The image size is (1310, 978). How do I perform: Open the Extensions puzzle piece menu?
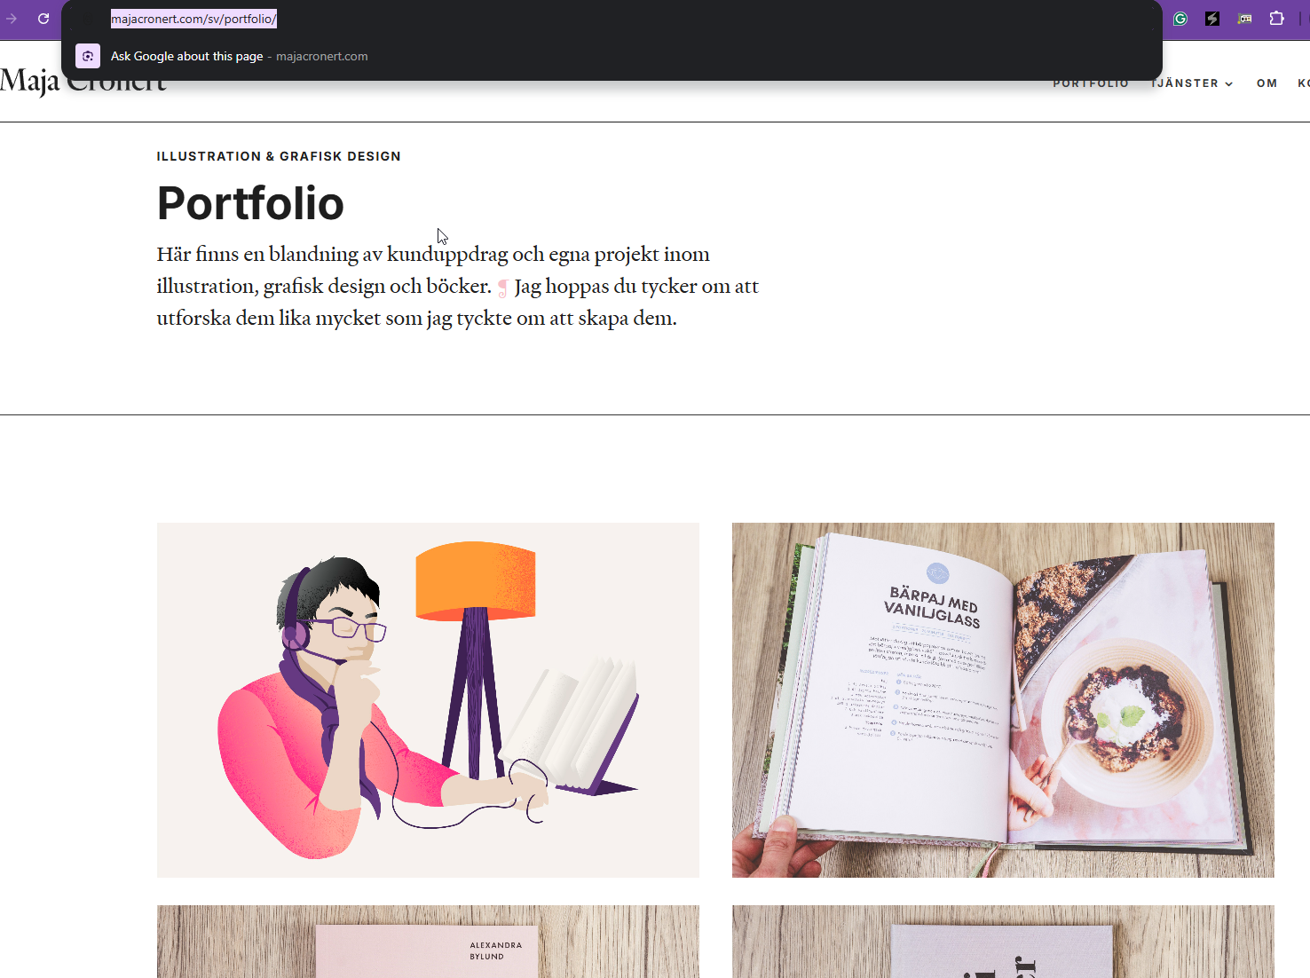pos(1277,19)
